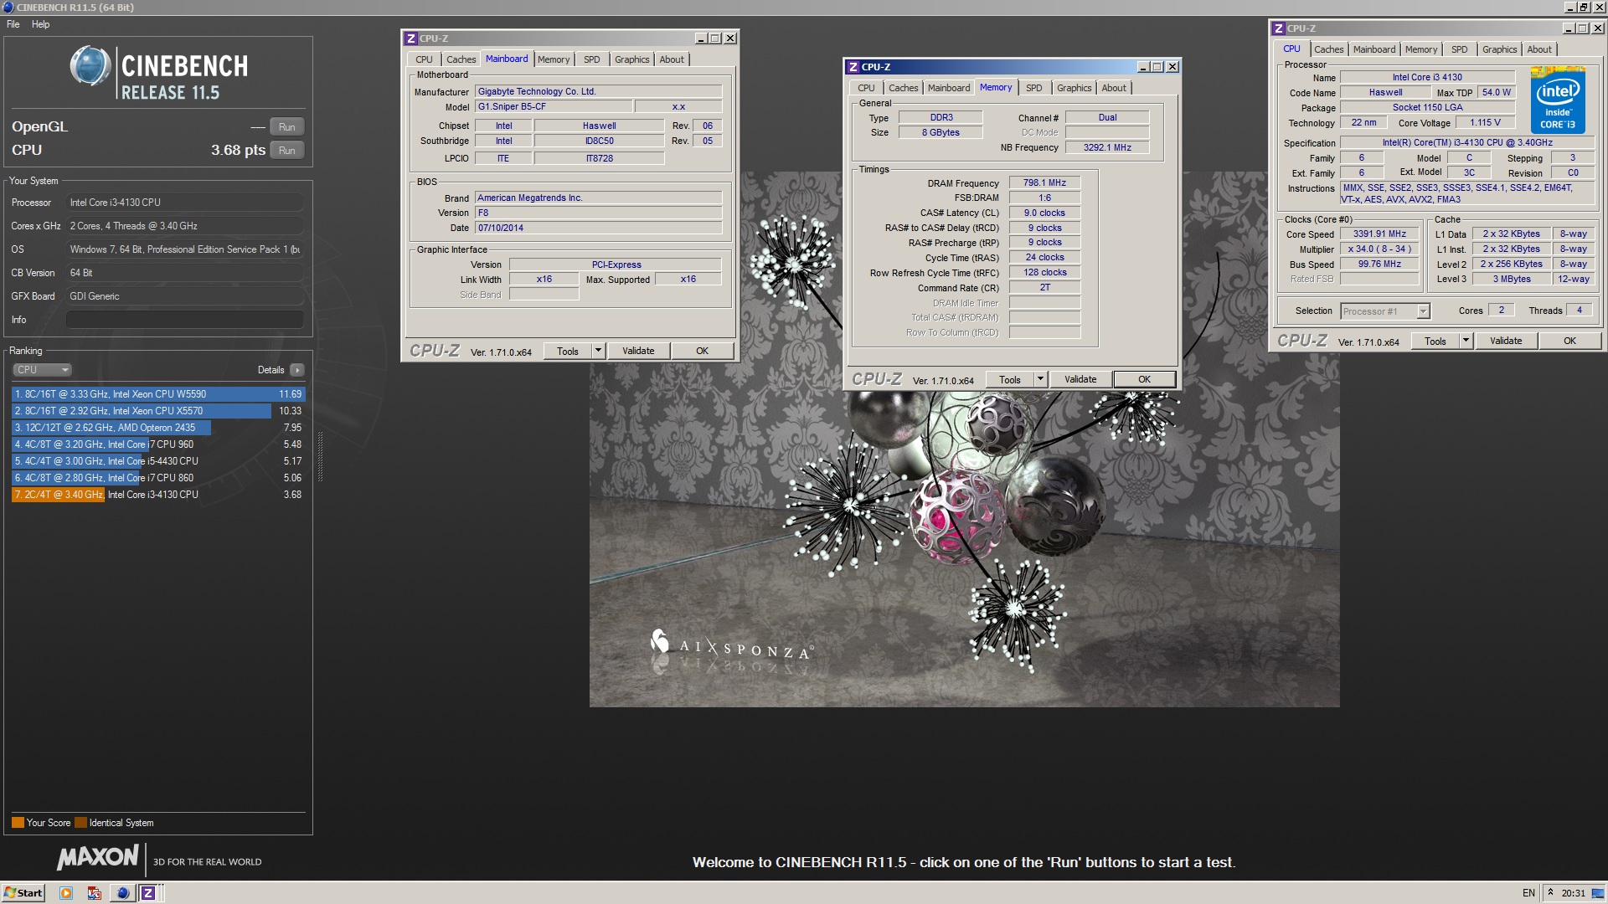The width and height of the screenshot is (1608, 904).
Task: Select CPU-Z taskbar button
Action: click(x=148, y=892)
